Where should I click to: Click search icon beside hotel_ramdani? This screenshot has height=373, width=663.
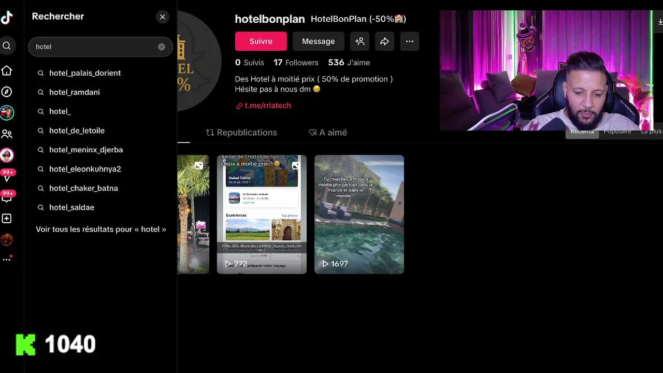(41, 93)
